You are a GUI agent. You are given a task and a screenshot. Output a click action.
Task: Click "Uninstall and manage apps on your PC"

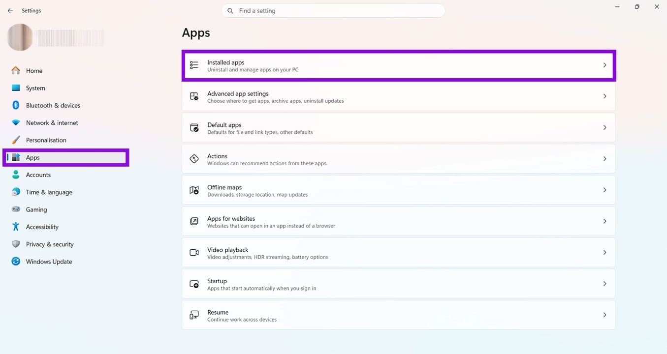pyautogui.click(x=253, y=70)
